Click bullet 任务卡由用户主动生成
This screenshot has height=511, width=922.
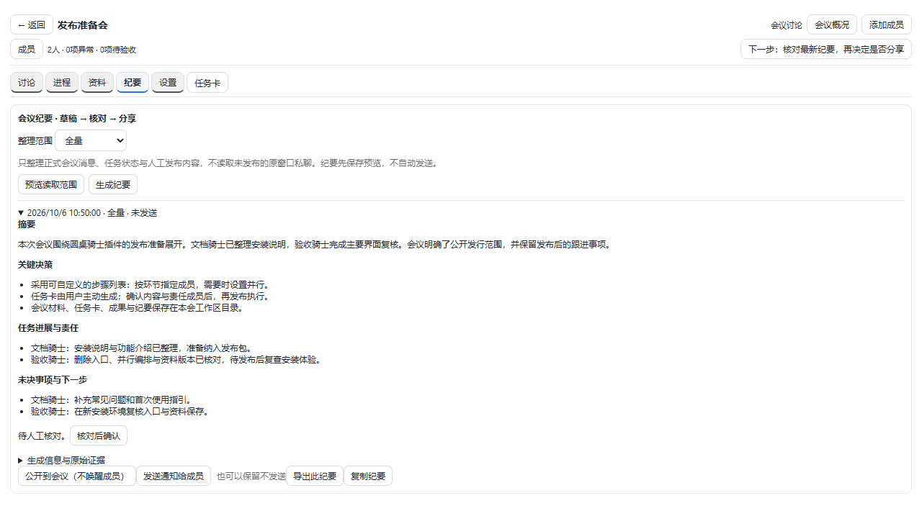(x=150, y=297)
